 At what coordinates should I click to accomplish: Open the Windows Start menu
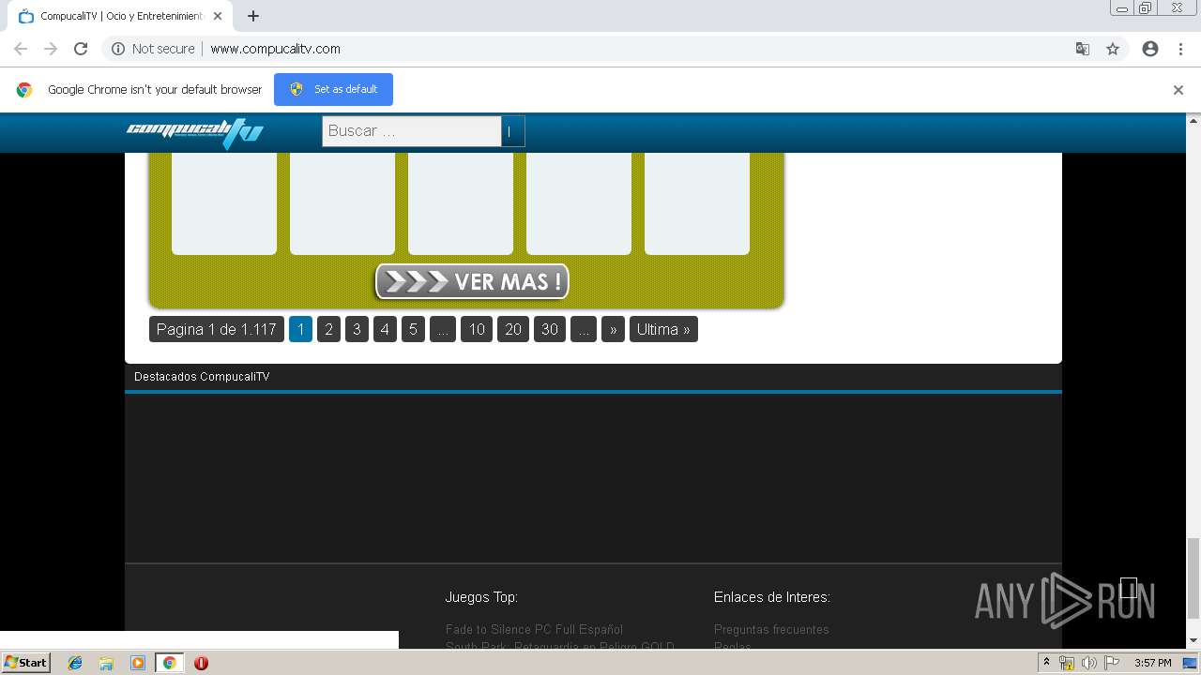26,663
